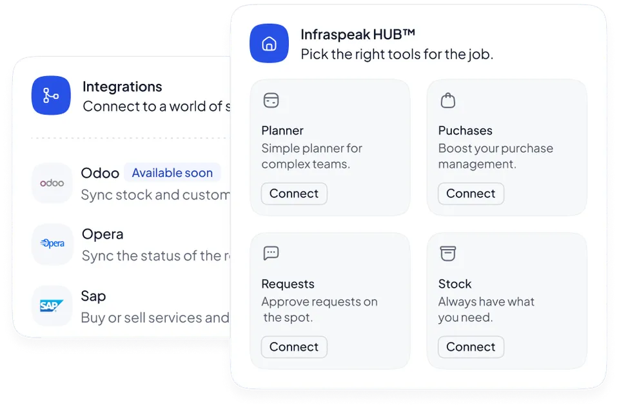Open the Odoo integration entry
Image resolution: width=619 pixels, height=409 pixels.
pos(100,173)
